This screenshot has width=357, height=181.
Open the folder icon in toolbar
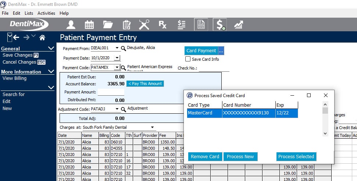click(x=108, y=25)
